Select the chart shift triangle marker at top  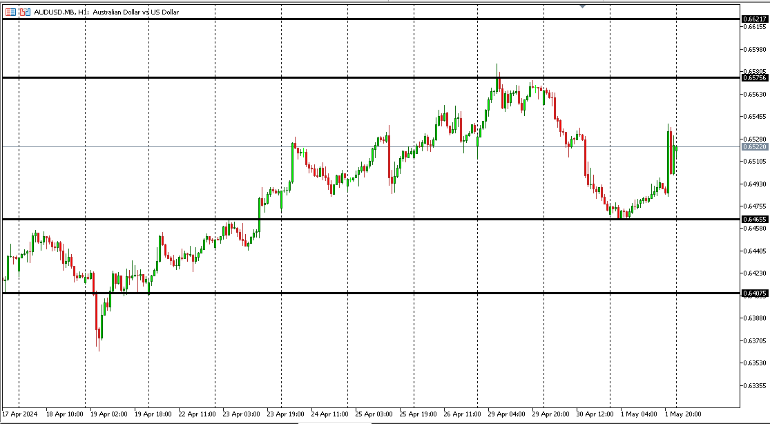point(582,6)
